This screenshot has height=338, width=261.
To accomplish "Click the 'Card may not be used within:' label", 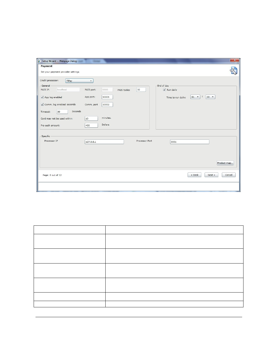I will click(57, 119).
